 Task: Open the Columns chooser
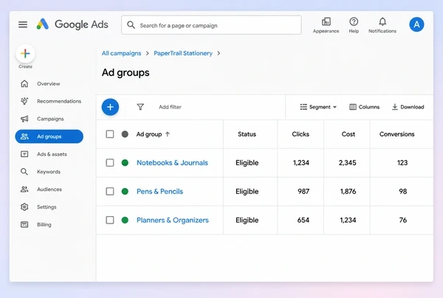365,107
